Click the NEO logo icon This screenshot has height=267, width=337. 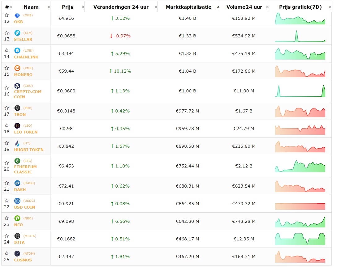(x=17, y=218)
